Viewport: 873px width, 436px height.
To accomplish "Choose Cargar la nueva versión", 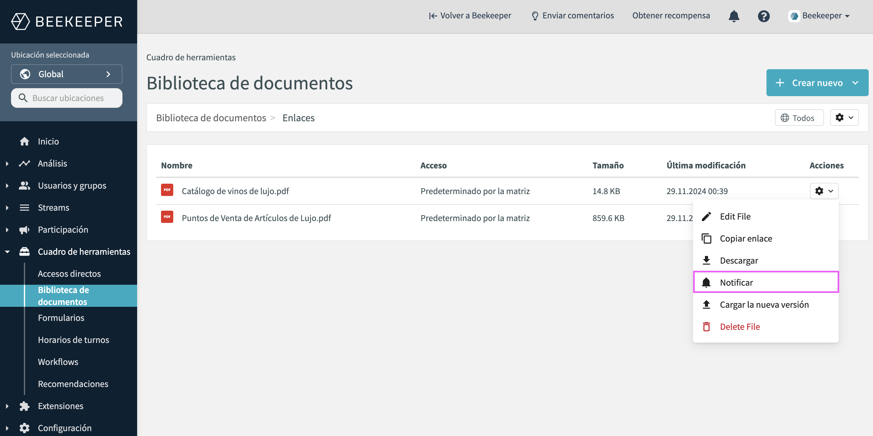I will tap(766, 304).
